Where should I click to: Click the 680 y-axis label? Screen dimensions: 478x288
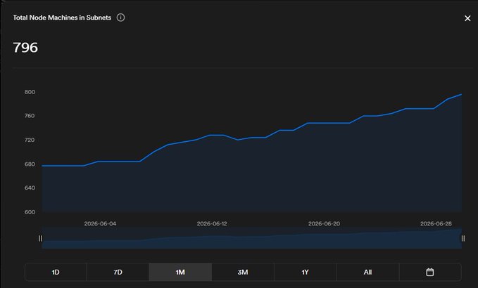coord(30,164)
